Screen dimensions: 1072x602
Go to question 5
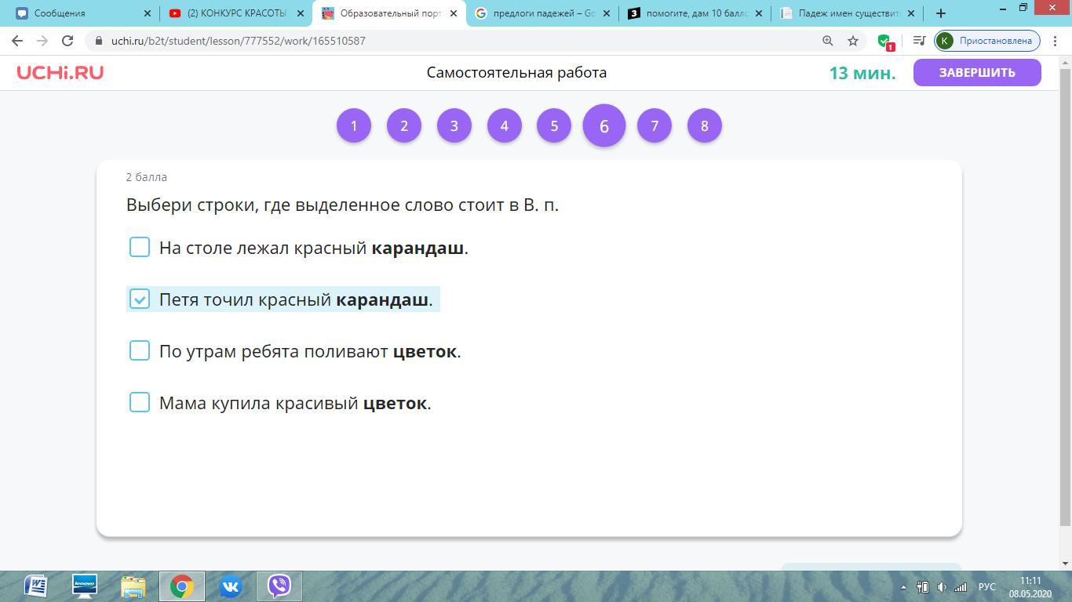point(554,125)
